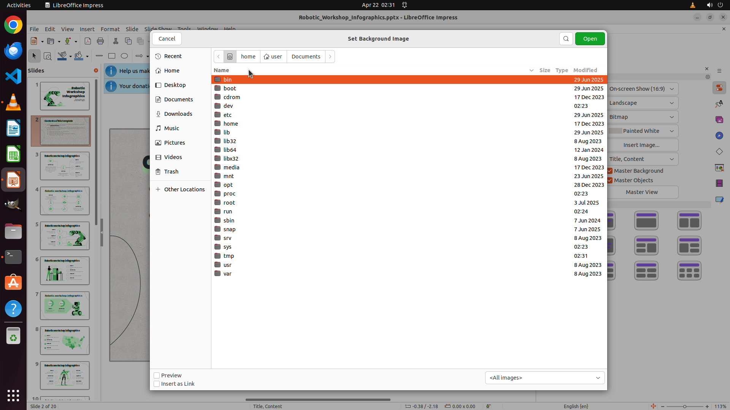Screen dimensions: 730x410
Task: Launch VLC from the dock
Action: pos(13,102)
